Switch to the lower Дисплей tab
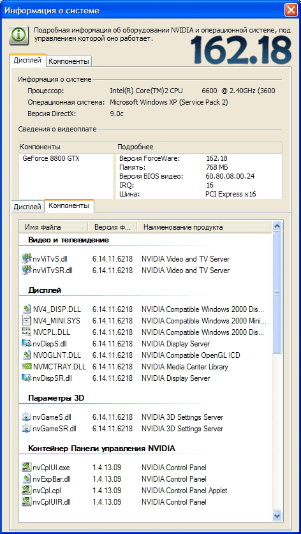This screenshot has height=534, width=301. tap(27, 206)
